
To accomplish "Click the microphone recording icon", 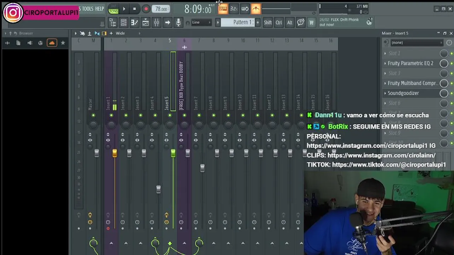I will pyautogui.click(x=178, y=23).
